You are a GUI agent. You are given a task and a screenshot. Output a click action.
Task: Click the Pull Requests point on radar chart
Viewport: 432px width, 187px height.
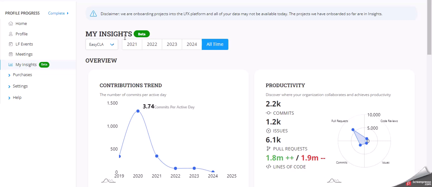[x=353, y=130]
